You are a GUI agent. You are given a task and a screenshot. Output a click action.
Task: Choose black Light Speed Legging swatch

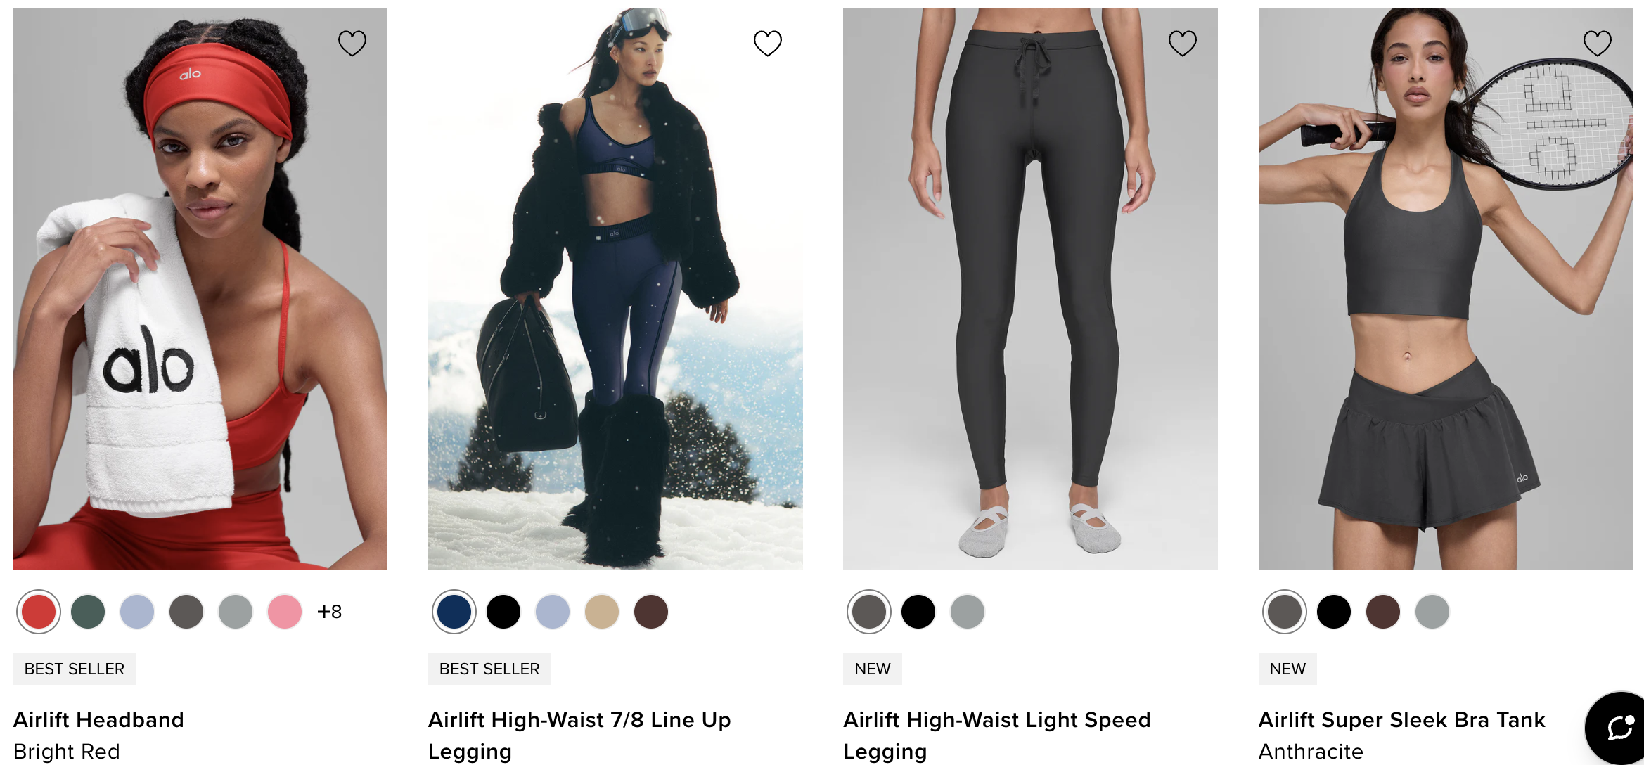(x=918, y=612)
